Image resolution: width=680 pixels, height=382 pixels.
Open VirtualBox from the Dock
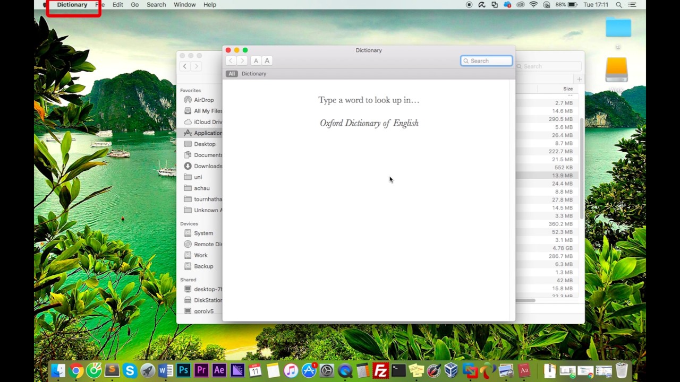tap(452, 370)
